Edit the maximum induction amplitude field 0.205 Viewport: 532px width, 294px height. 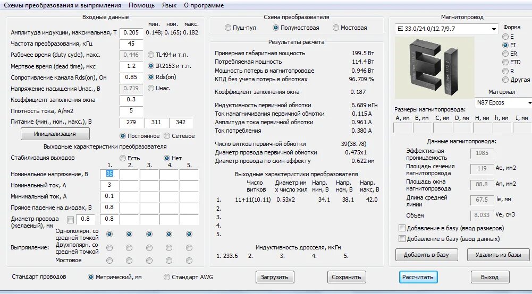click(131, 32)
